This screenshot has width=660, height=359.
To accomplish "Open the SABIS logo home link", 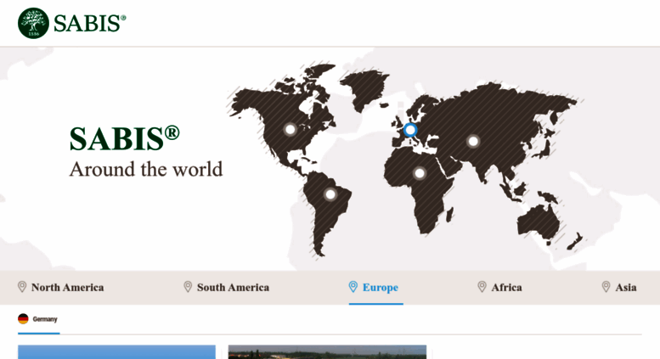I will (71, 23).
